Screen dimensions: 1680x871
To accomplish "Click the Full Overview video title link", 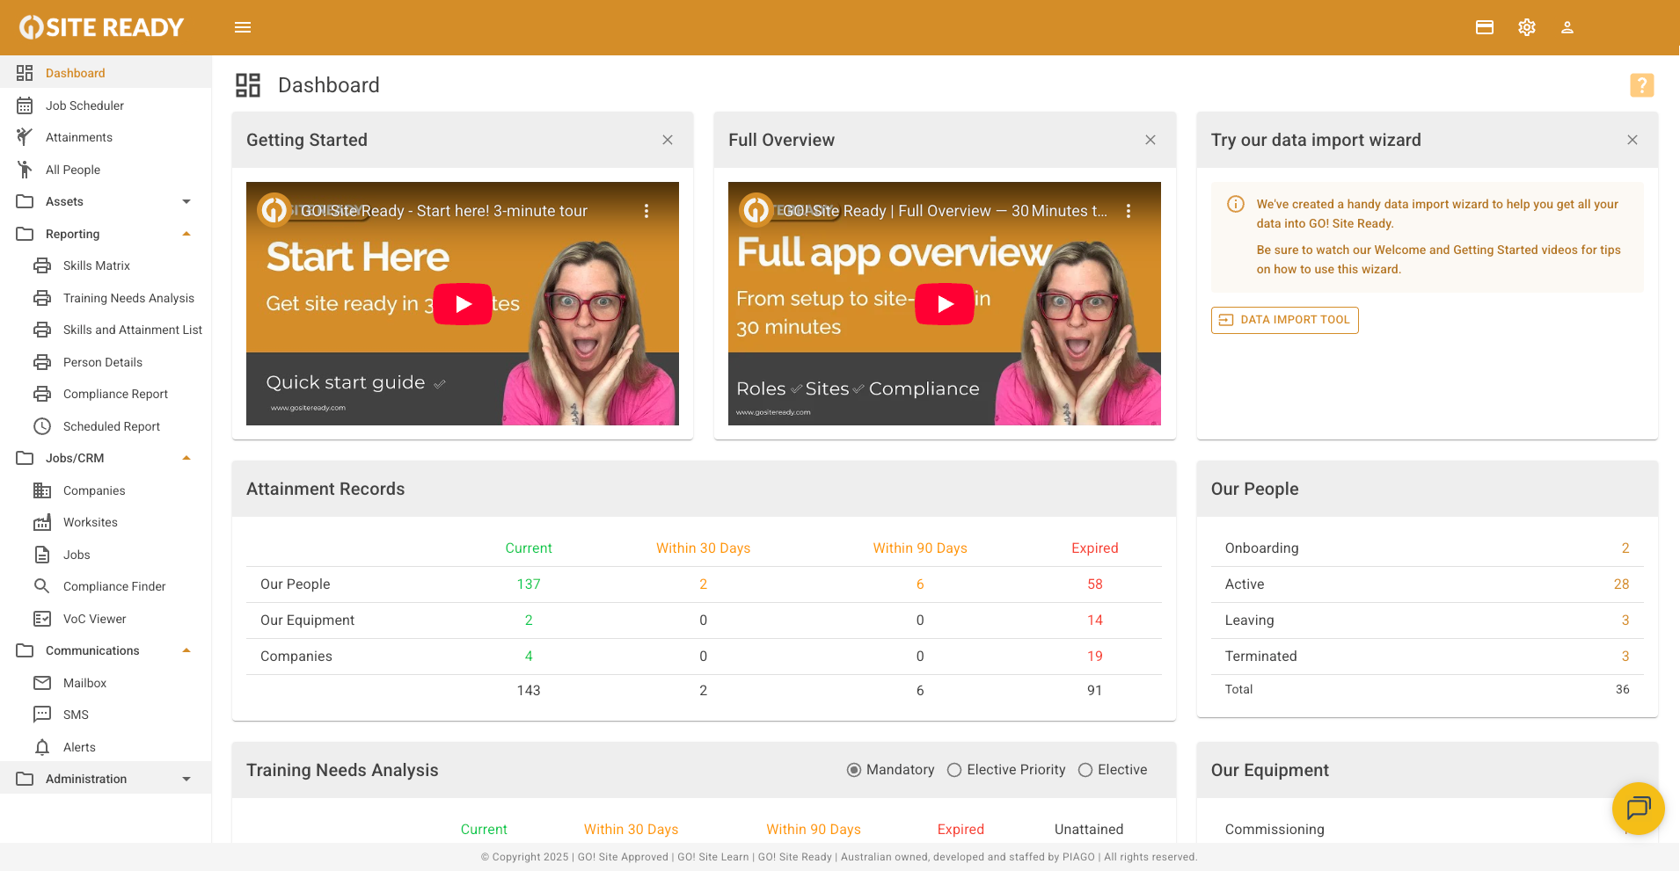I will [945, 211].
